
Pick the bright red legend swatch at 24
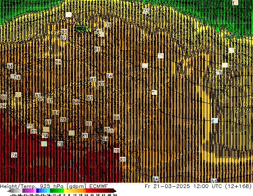87,190
